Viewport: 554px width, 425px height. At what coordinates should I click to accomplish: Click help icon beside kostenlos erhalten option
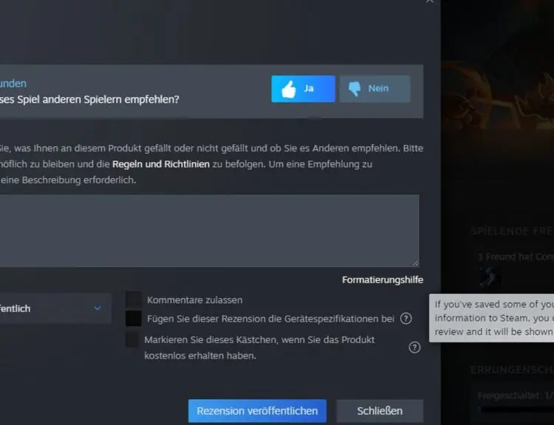pyautogui.click(x=414, y=347)
